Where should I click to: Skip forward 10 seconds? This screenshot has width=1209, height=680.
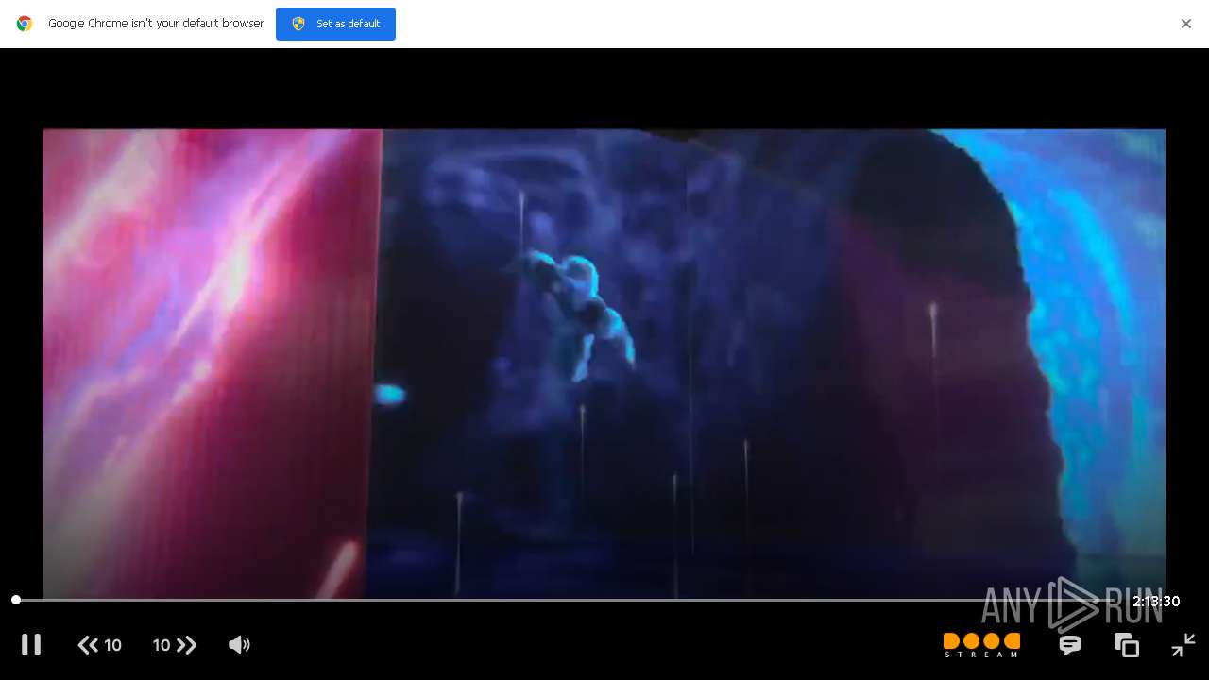tap(175, 645)
